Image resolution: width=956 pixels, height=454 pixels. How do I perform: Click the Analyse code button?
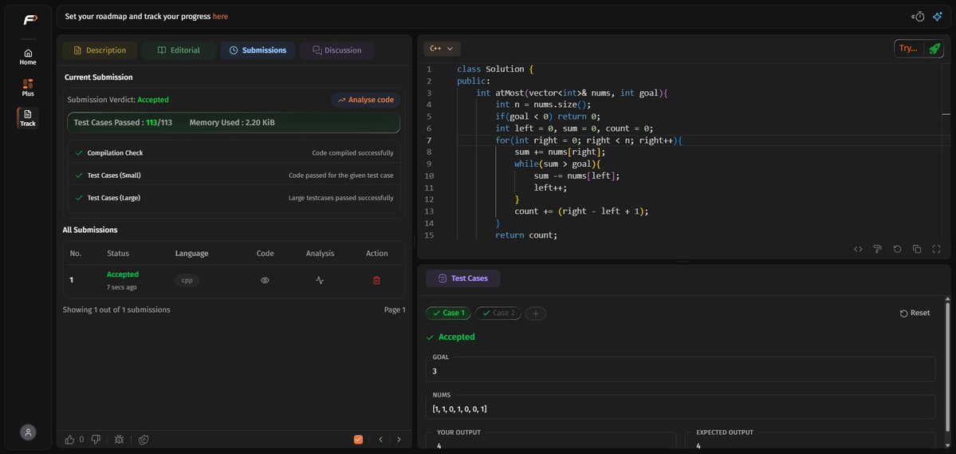(x=366, y=100)
